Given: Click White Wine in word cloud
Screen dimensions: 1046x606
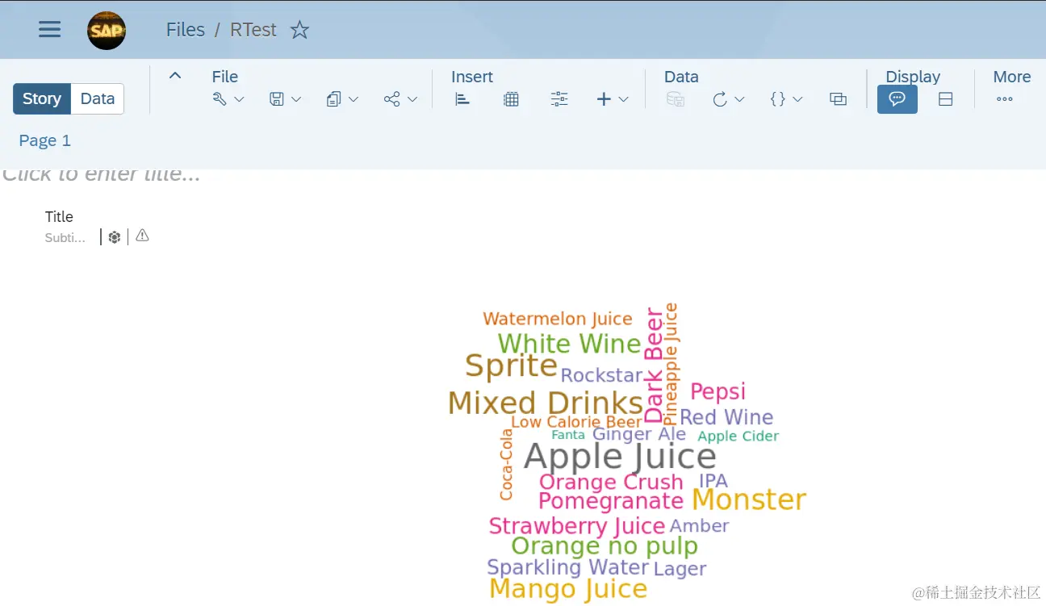Looking at the screenshot, I should pyautogui.click(x=569, y=344).
